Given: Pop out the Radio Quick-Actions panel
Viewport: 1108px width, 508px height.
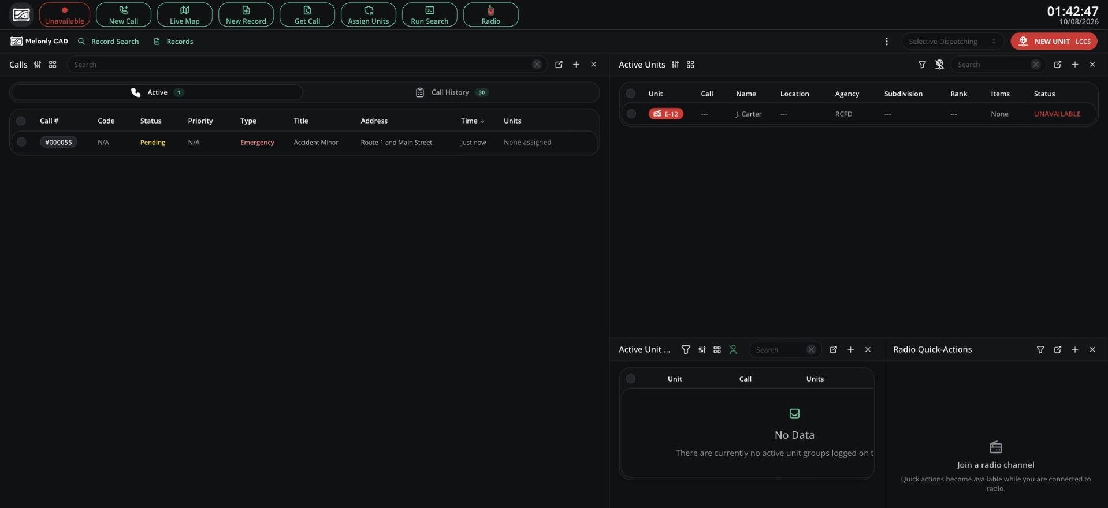Looking at the screenshot, I should coord(1058,350).
